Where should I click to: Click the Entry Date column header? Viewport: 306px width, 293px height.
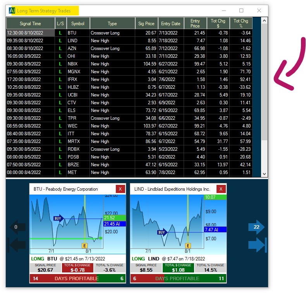tap(170, 23)
